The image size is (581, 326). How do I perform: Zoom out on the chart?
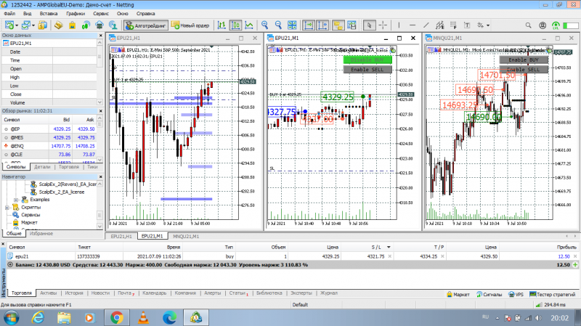(278, 25)
